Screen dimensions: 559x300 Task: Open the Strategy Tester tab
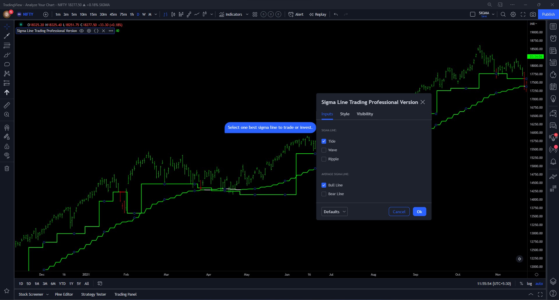click(x=93, y=294)
